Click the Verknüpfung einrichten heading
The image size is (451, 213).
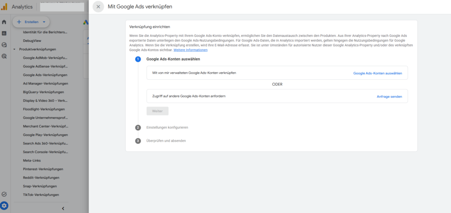pos(150,27)
